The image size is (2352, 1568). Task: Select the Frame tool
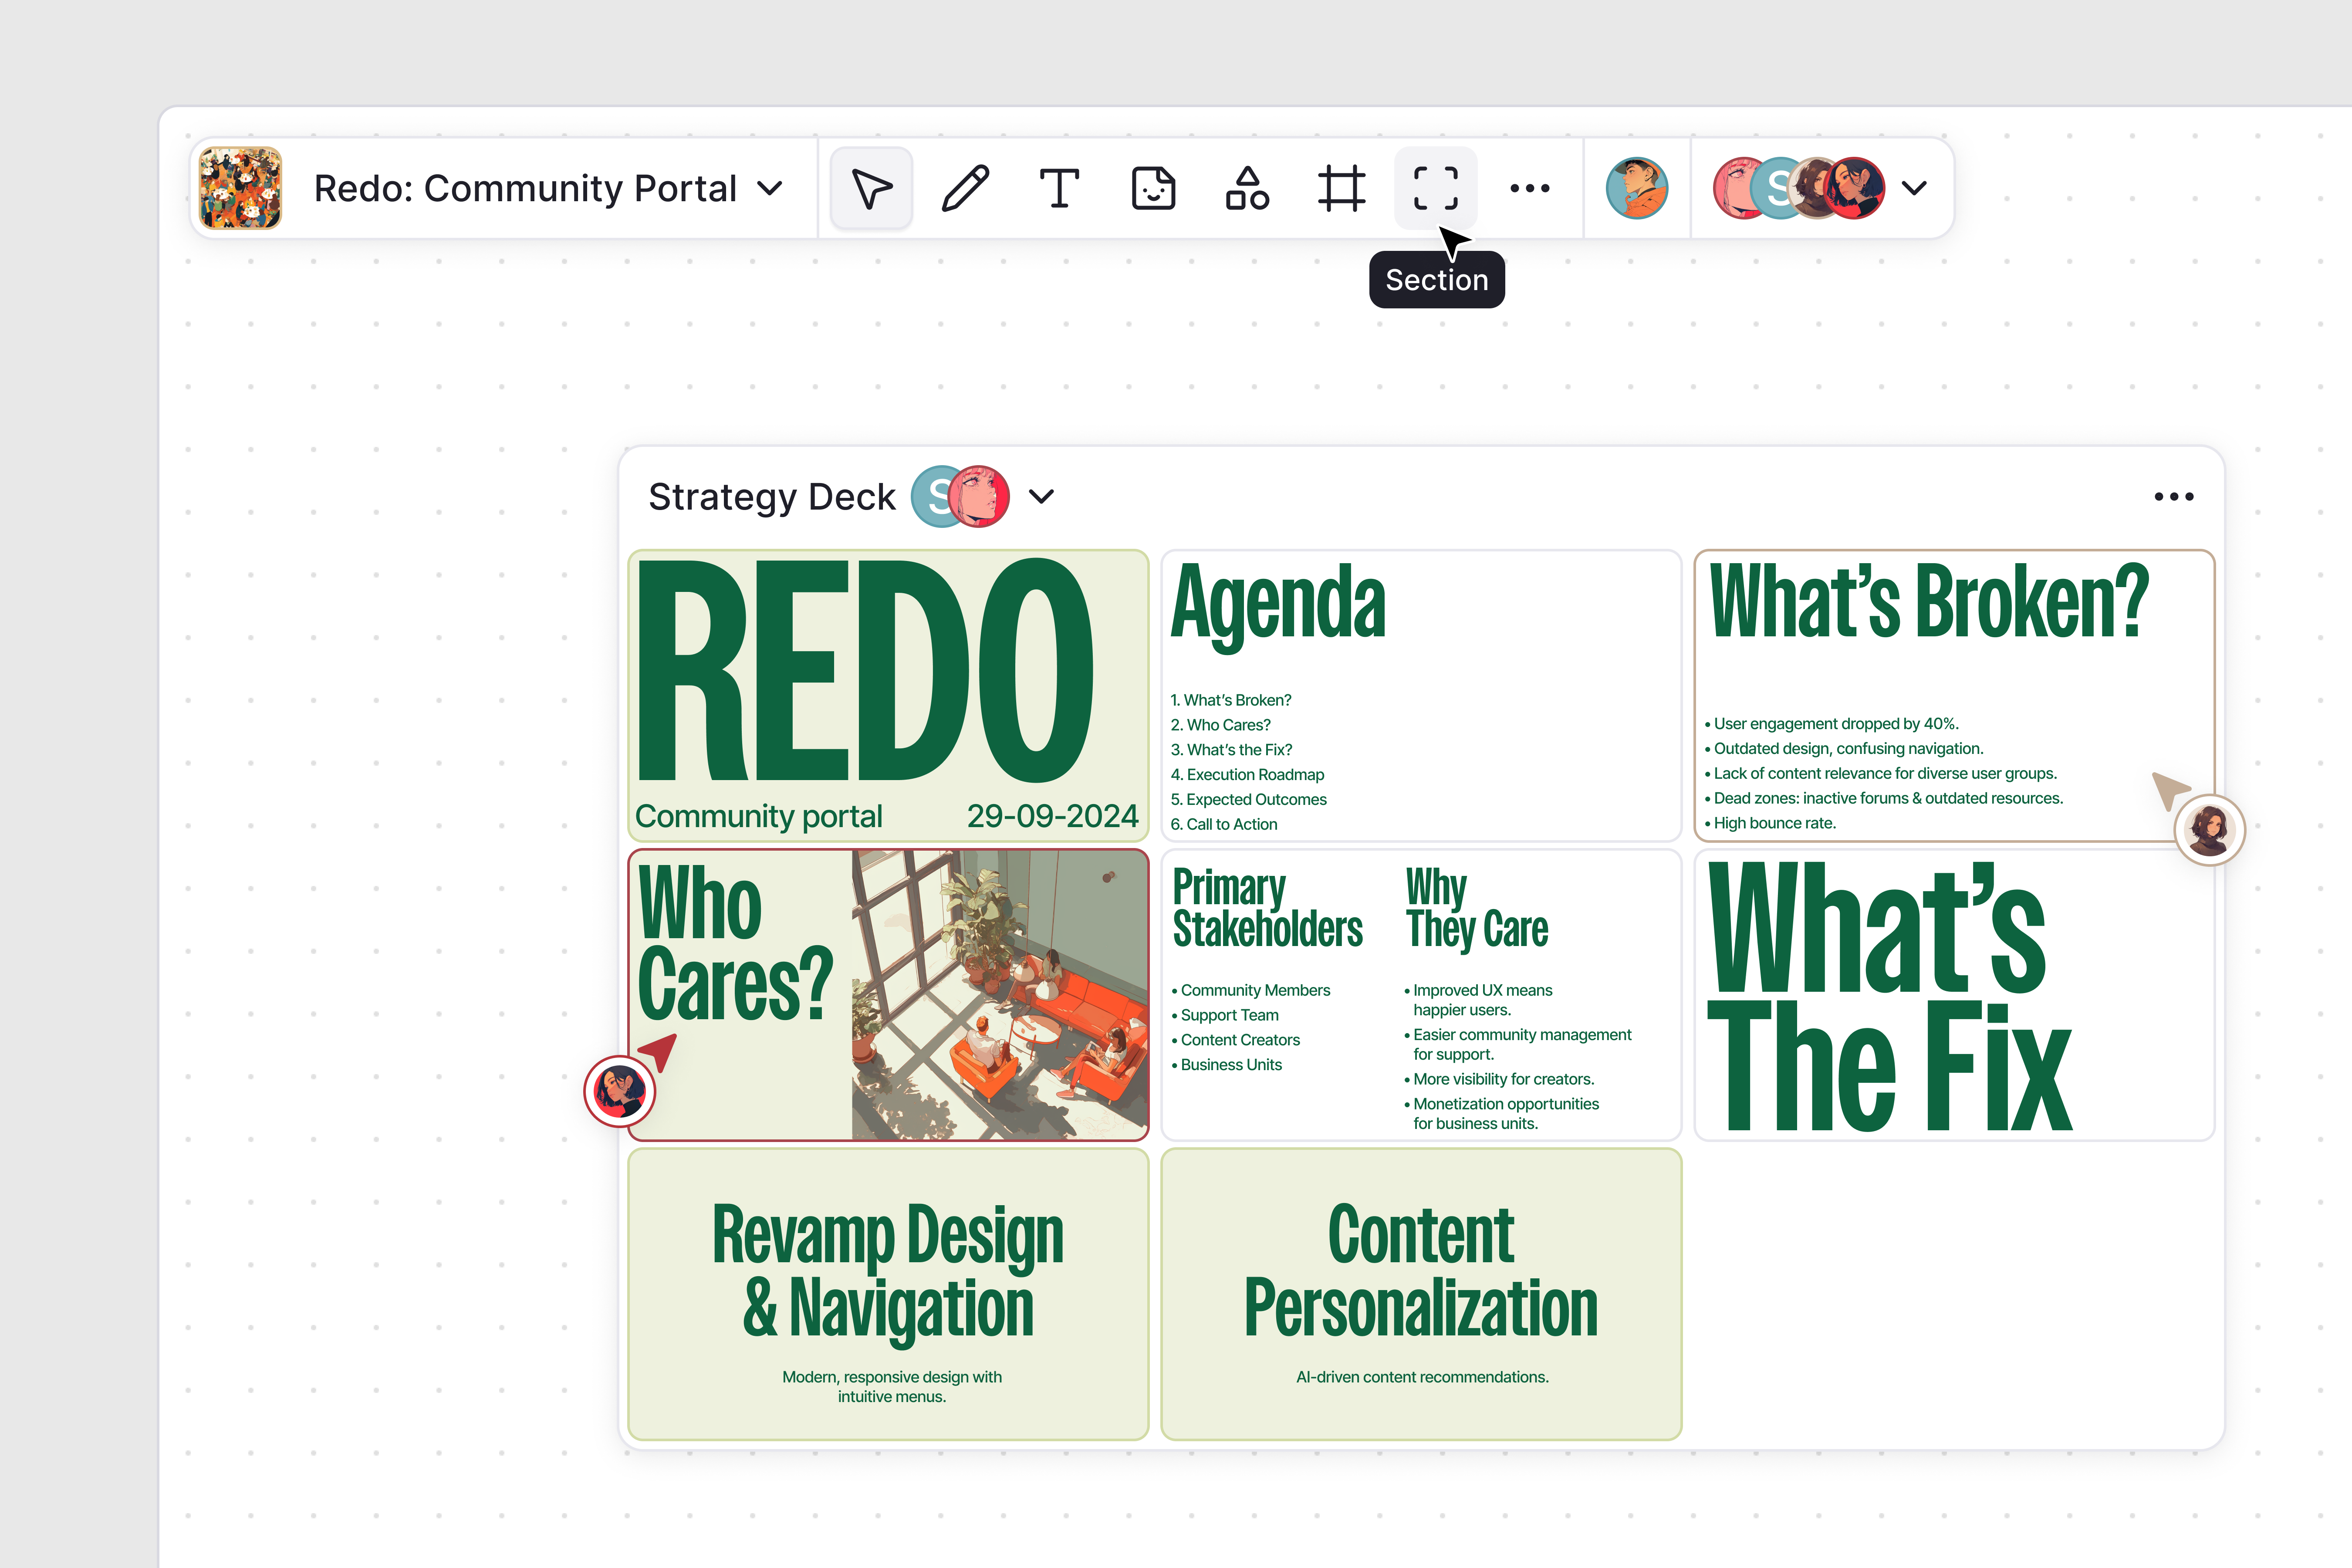point(1341,188)
